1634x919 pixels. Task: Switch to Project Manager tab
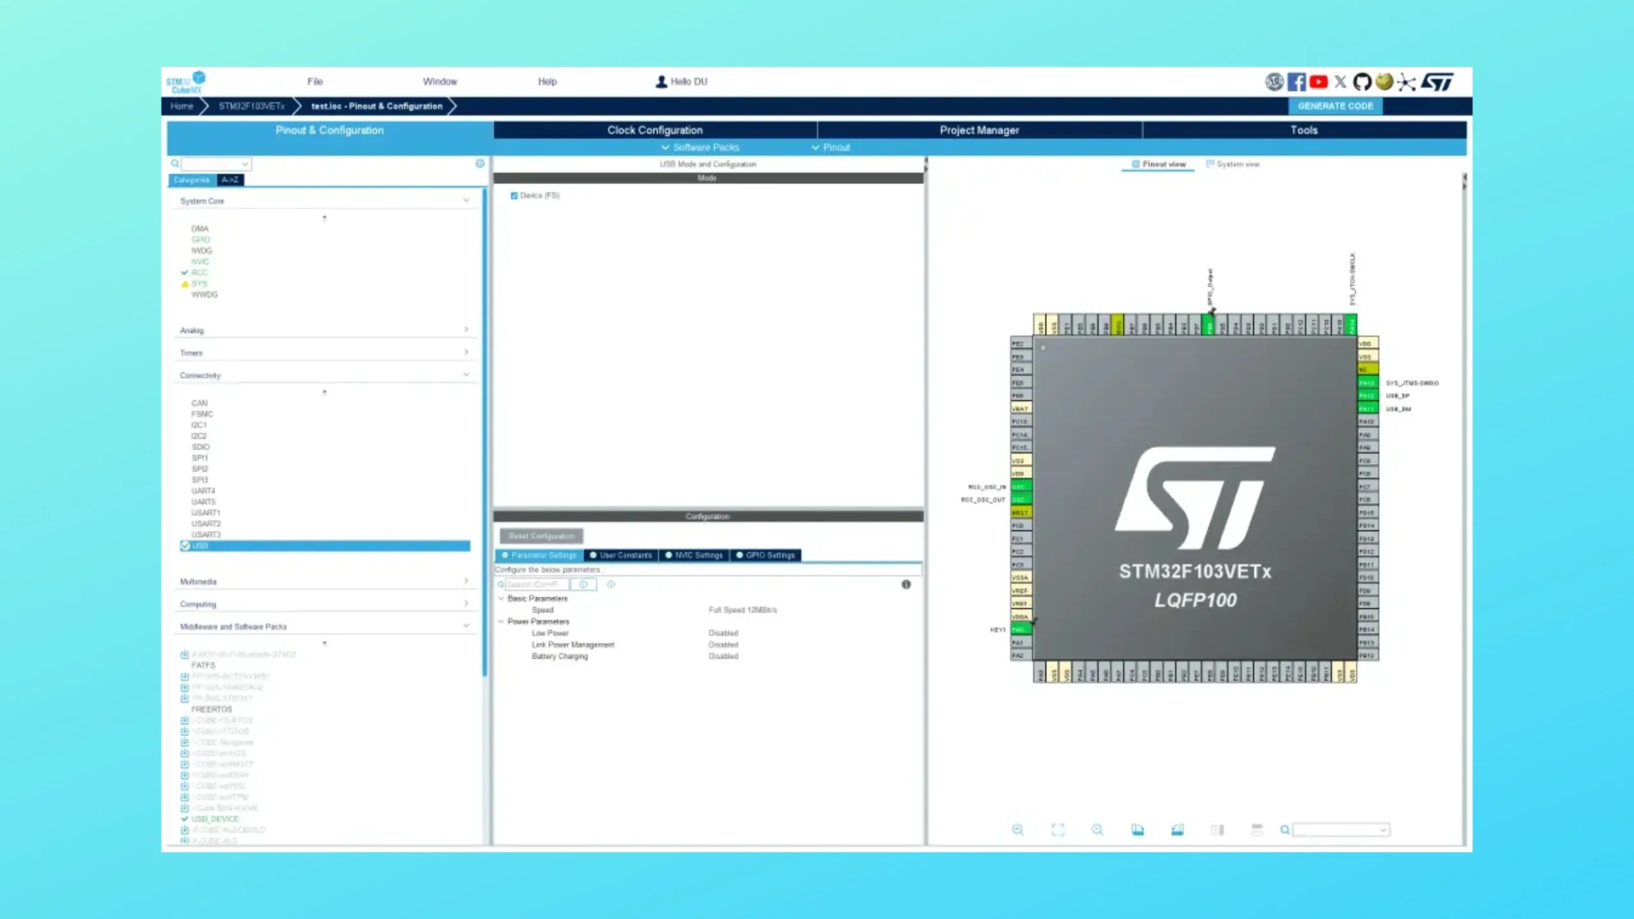[979, 130]
